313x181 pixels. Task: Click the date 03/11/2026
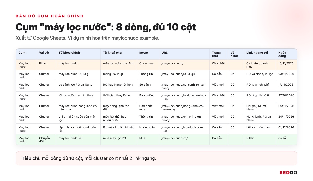[x=286, y=74]
